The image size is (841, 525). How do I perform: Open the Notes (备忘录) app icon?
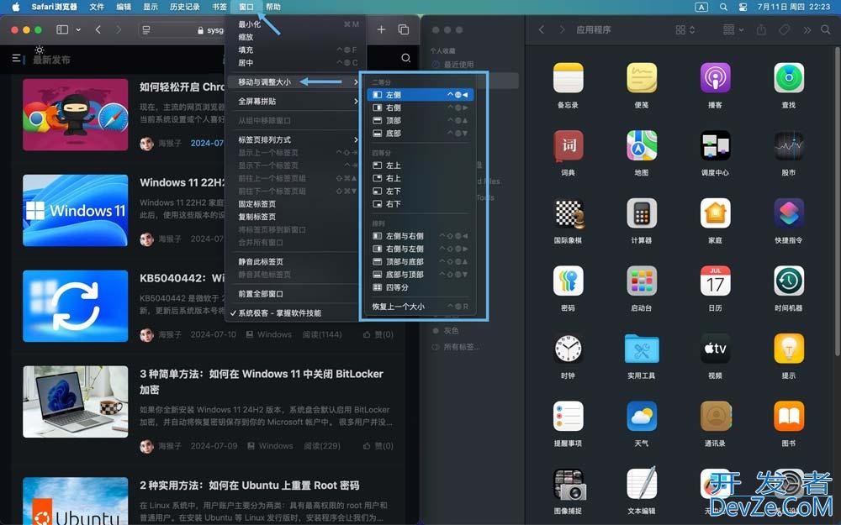[568, 78]
